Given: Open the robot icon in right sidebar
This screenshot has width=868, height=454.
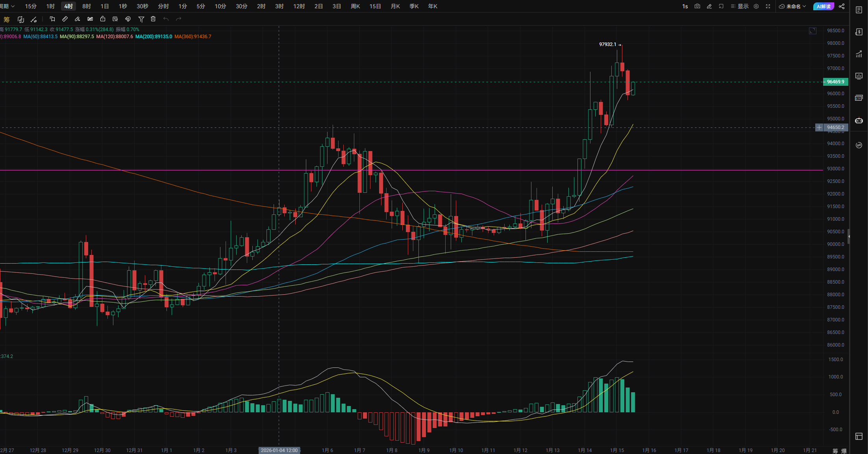Looking at the screenshot, I should (859, 120).
